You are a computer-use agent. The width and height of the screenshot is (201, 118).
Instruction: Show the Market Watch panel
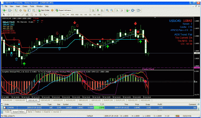click(16, 10)
